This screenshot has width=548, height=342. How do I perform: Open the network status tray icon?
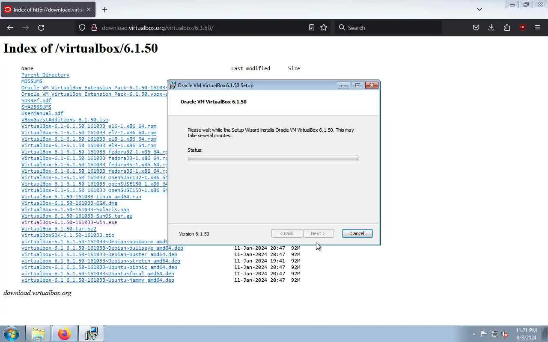[494, 334]
